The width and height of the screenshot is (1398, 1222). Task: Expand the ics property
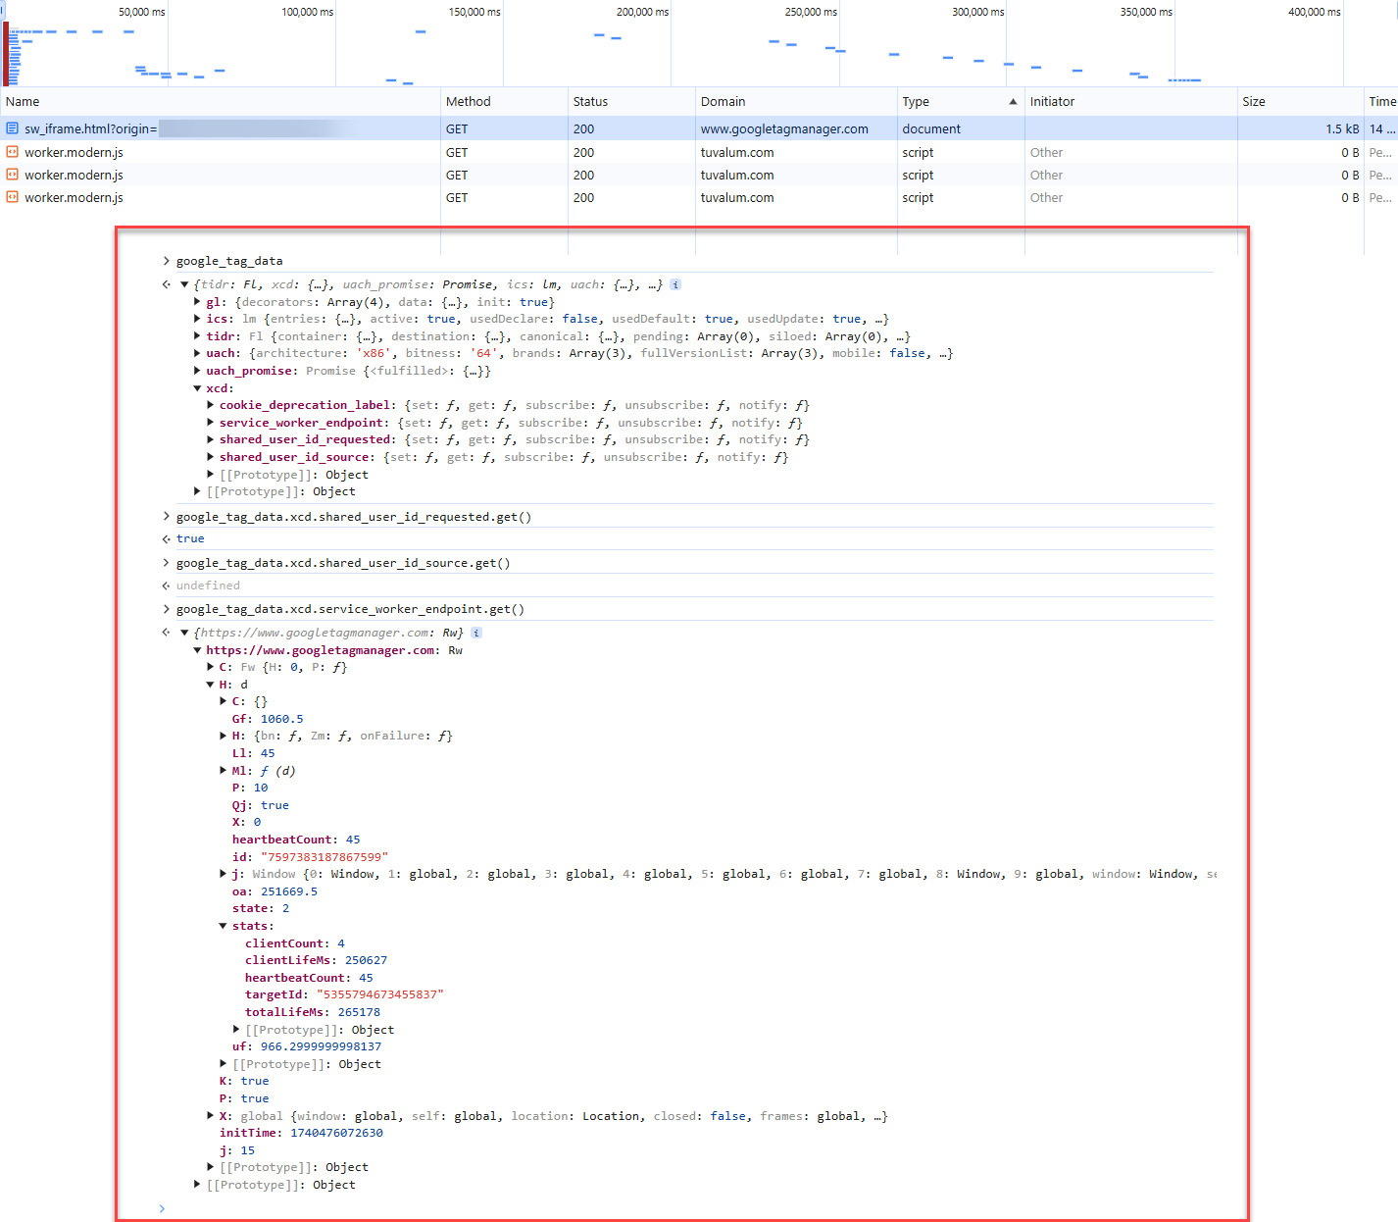pos(197,319)
